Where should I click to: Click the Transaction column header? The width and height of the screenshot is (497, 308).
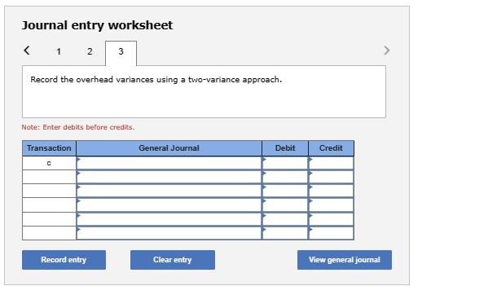click(x=49, y=148)
